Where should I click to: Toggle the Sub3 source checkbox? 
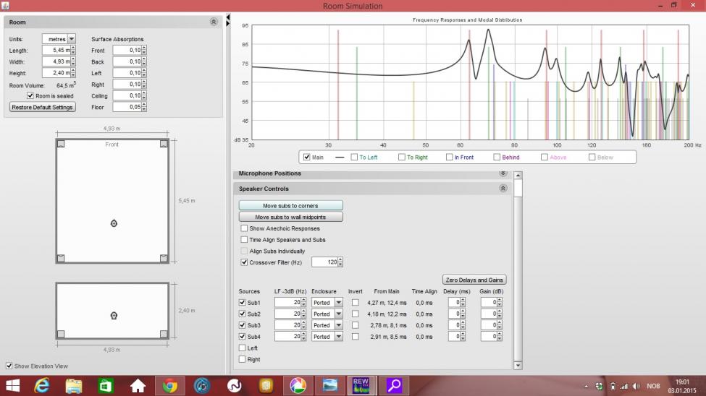243,325
